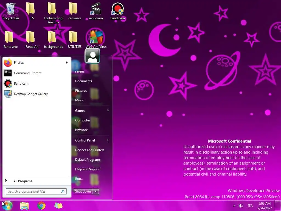Expand Firefox jump list arrow
This screenshot has width=281, height=211.
[67, 63]
